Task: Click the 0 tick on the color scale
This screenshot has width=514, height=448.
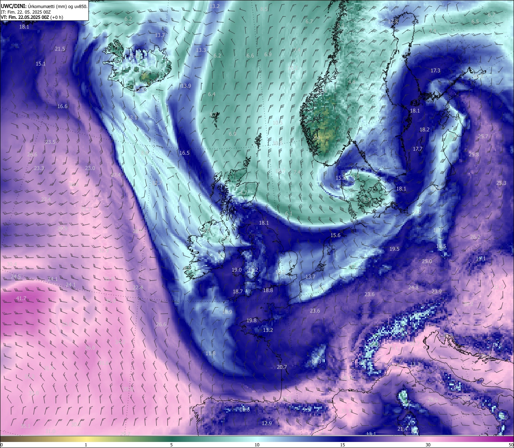Action: click(2, 445)
